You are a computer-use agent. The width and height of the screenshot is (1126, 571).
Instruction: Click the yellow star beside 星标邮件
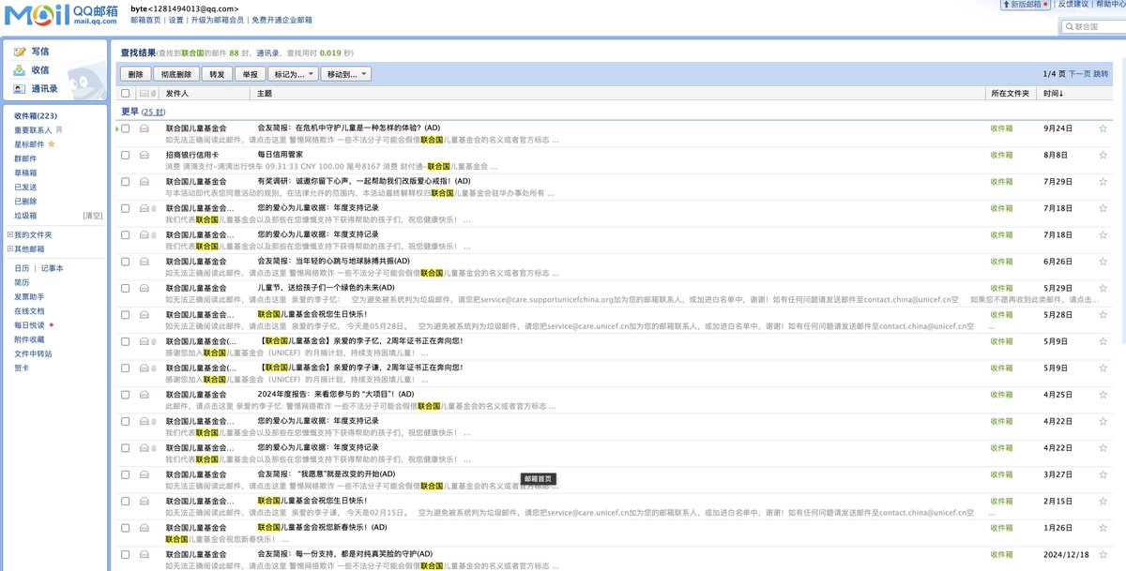pos(52,144)
